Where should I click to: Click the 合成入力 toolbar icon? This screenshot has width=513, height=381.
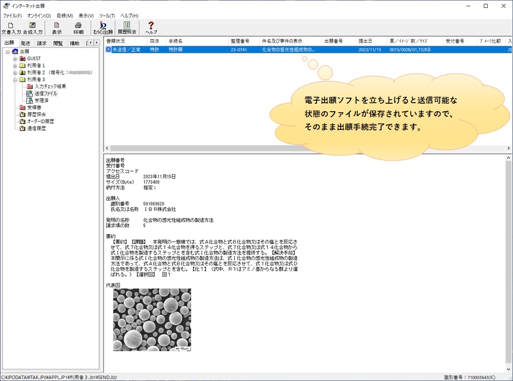pyautogui.click(x=33, y=28)
